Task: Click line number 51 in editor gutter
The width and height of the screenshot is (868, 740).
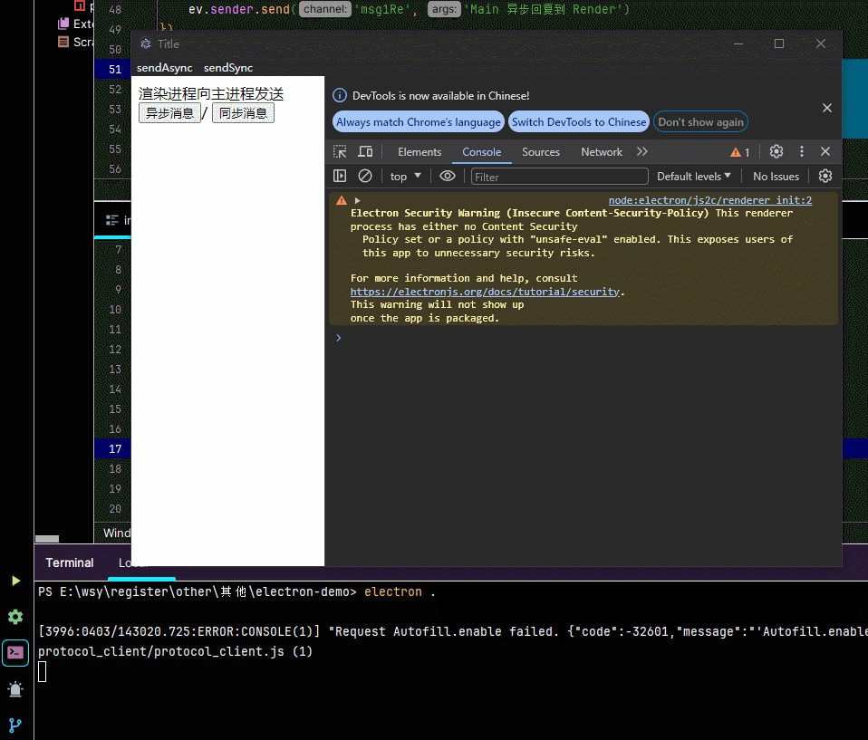Action: [115, 69]
